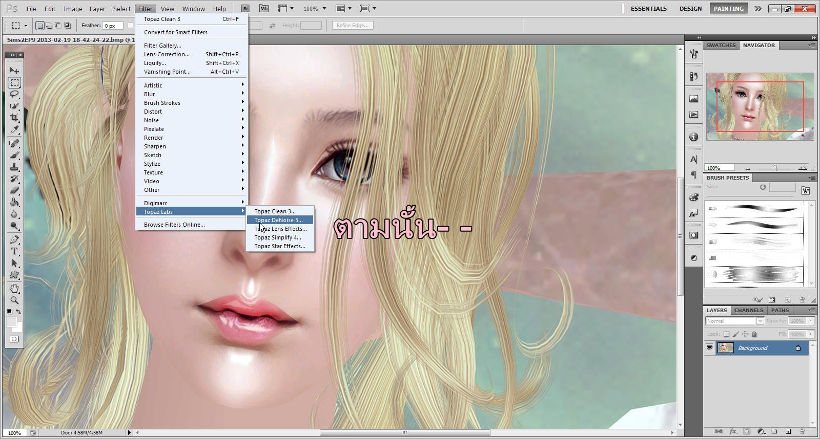The width and height of the screenshot is (820, 439).
Task: Click the Navigator zoom slider handle
Action: pos(775,168)
